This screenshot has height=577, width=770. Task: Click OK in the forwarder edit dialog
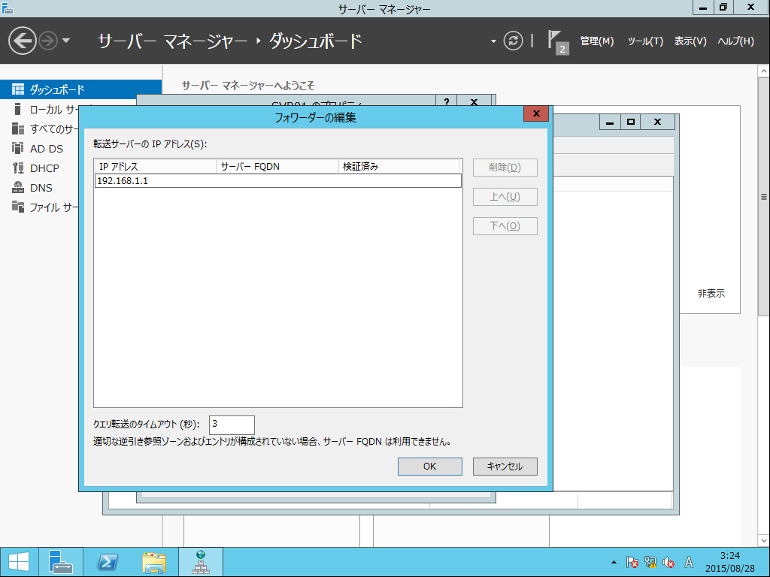pyautogui.click(x=429, y=466)
